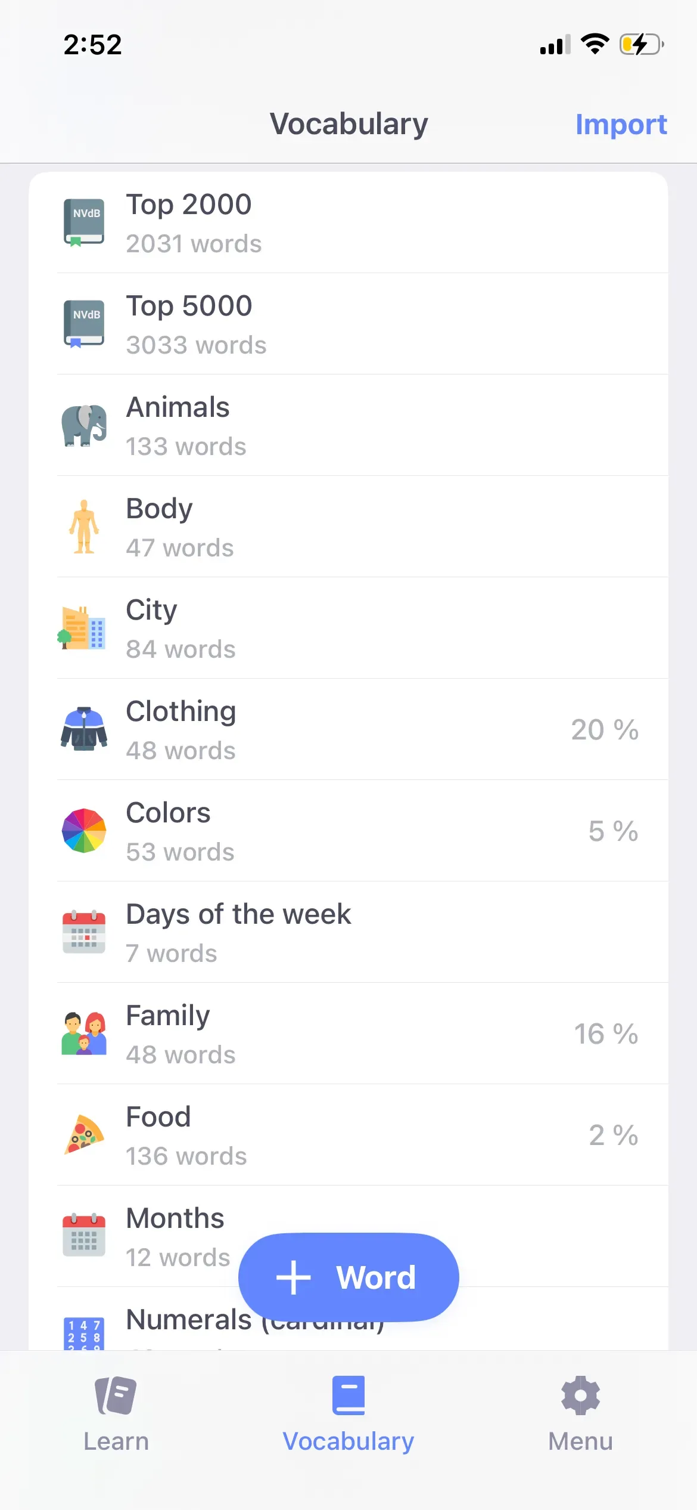Select the Animals elephant icon
The height and width of the screenshot is (1510, 697).
(84, 425)
